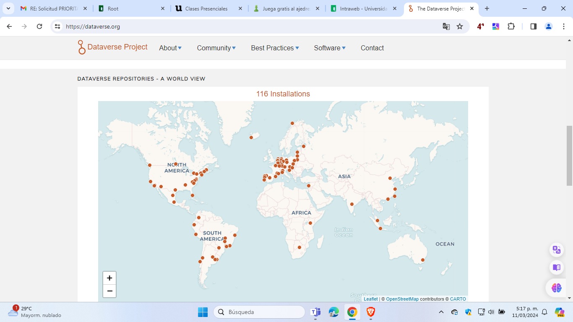Bookmark this page with the star icon
The width and height of the screenshot is (573, 322).
point(460,26)
